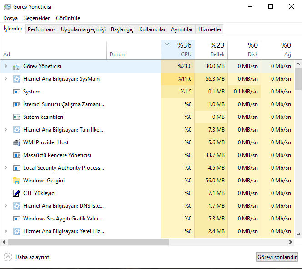Sort by the Ad column header
The width and height of the screenshot is (302, 269).
tap(53, 50)
